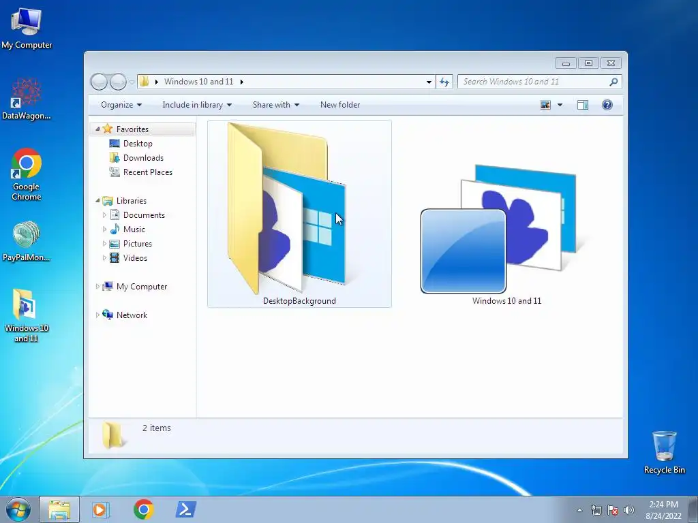Select the DataWagon desktop shortcut
Screen dimensions: 698x523
pos(27,99)
